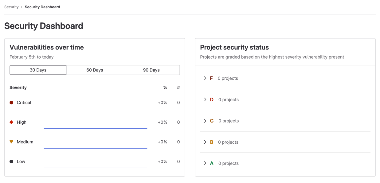The width and height of the screenshot is (380, 183).
Task: Click the grade D badge
Action: click(212, 99)
